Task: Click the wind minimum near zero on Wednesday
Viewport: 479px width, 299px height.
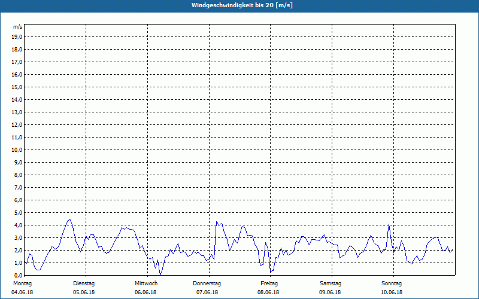Action: pyautogui.click(x=160, y=274)
